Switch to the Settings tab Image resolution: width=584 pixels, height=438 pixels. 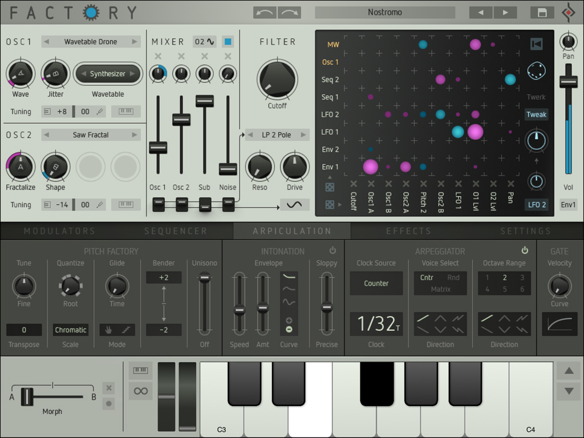click(x=525, y=231)
